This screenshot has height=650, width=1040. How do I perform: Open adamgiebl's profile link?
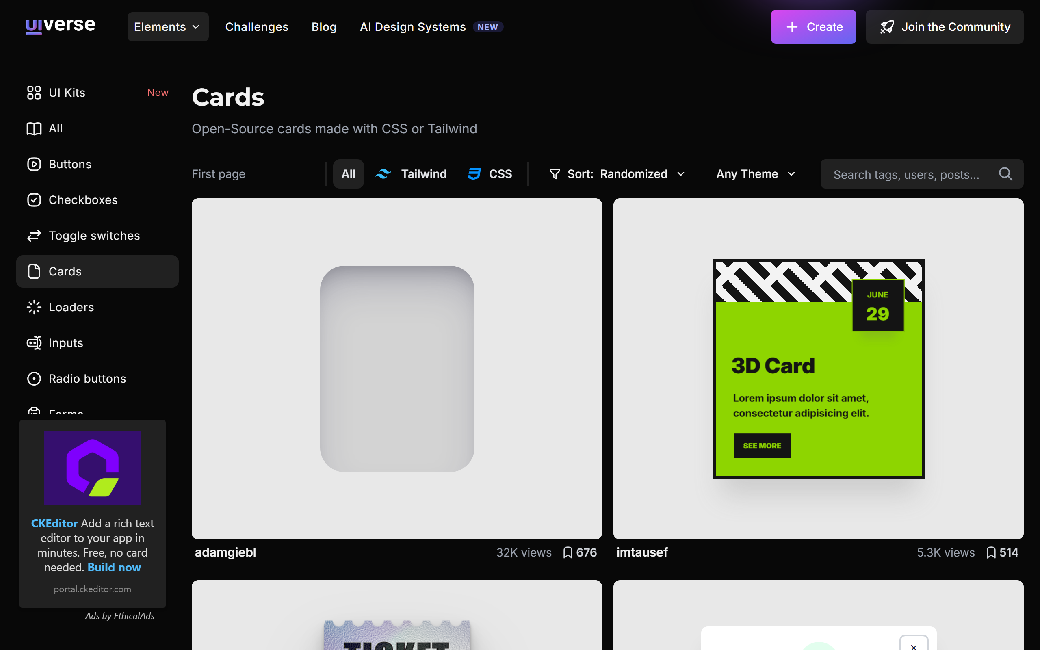point(225,552)
